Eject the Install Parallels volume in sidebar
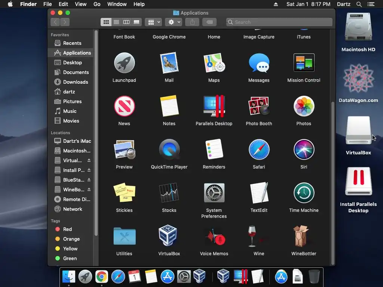Viewport: 383px width, 287px height. (89, 170)
